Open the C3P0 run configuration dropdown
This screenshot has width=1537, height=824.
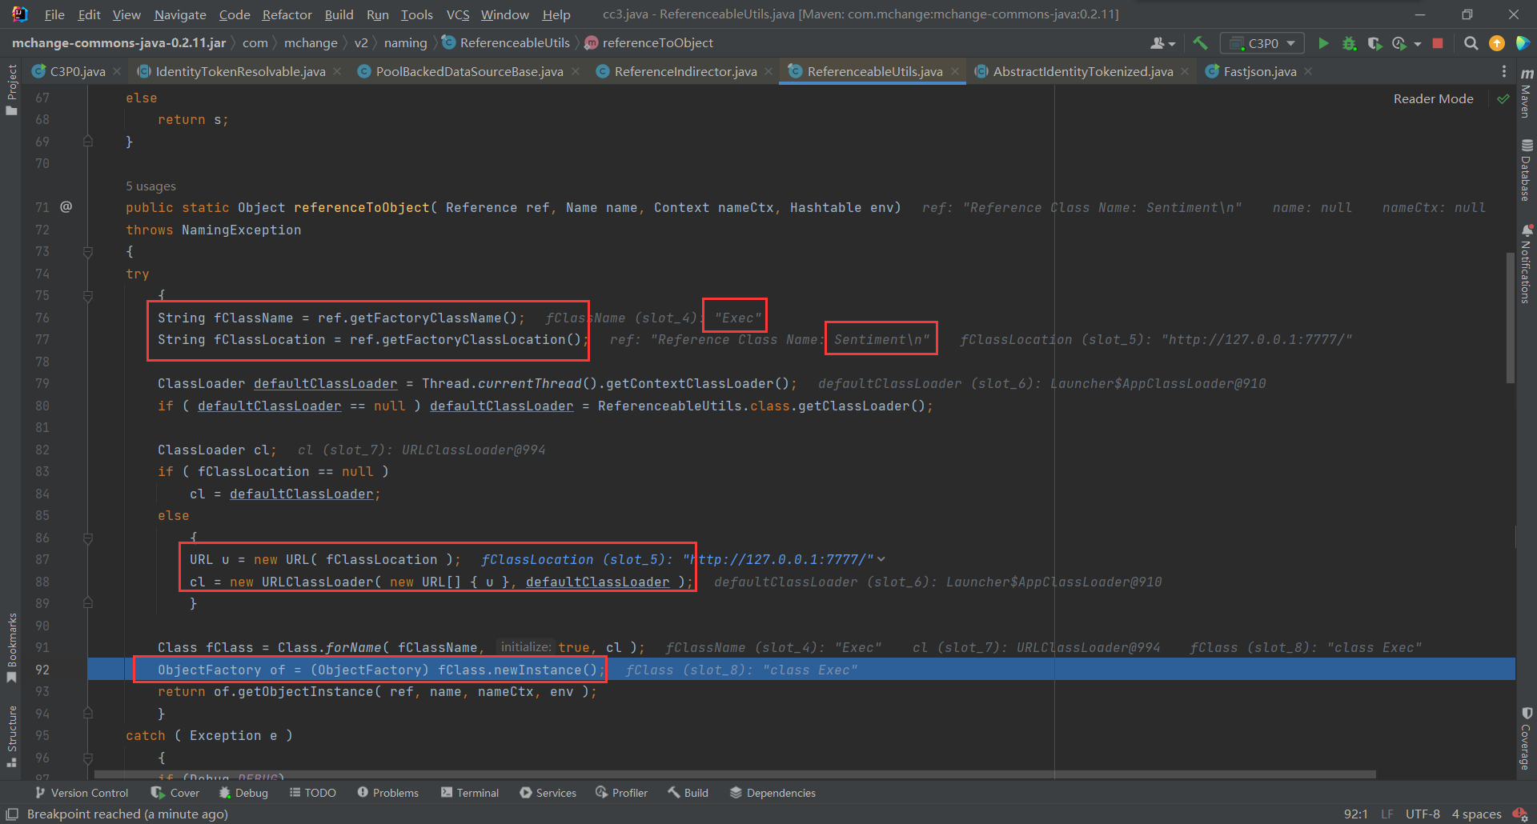(1262, 43)
